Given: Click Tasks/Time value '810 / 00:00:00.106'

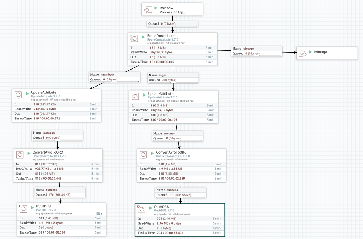Looking at the screenshot, I should click(x=164, y=120).
